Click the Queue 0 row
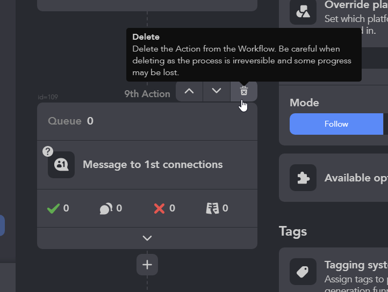Screen dimensions: 388x292 point(147,121)
